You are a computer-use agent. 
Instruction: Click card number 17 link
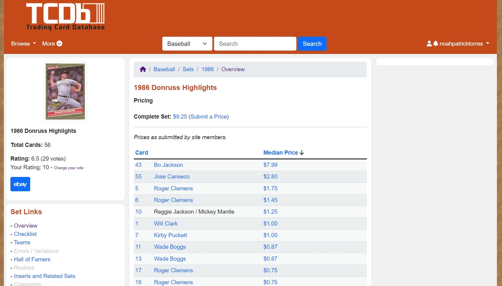click(x=138, y=270)
